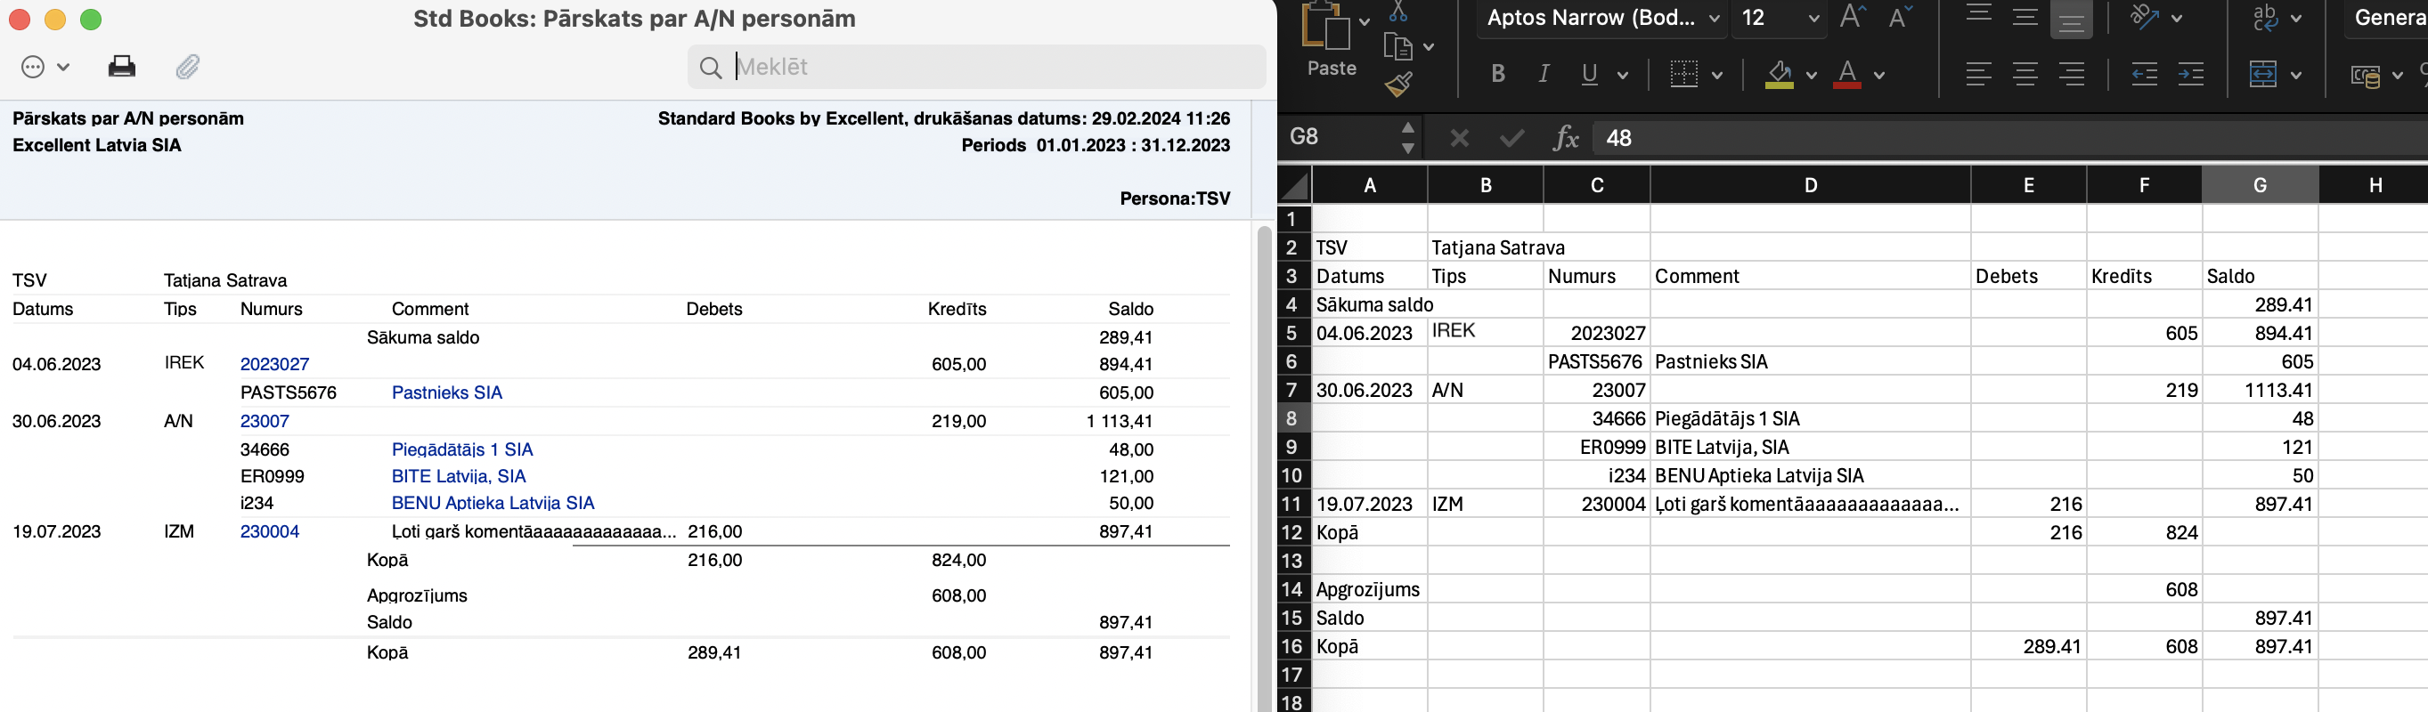The height and width of the screenshot is (712, 2428).
Task: Open the Pastnieks SIA link
Action: (447, 392)
